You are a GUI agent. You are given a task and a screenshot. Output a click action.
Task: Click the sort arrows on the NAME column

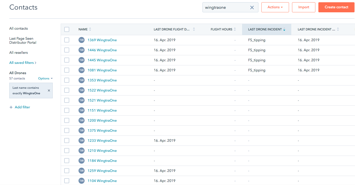[x=90, y=29]
